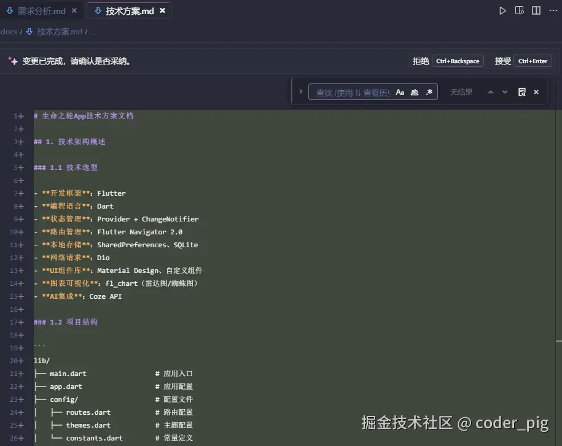
Task: Click the line fl_chart（雷达图/蜘蛛图）
Action: [x=116, y=283]
